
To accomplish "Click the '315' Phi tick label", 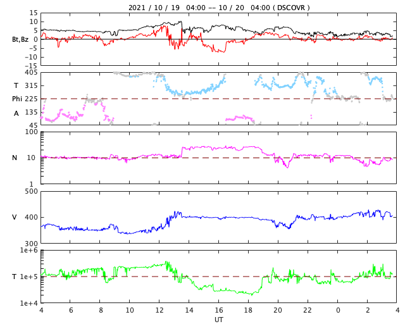I will (31, 85).
